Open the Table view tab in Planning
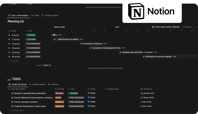The width and height of the screenshot is (198, 114). [x=35, y=15]
